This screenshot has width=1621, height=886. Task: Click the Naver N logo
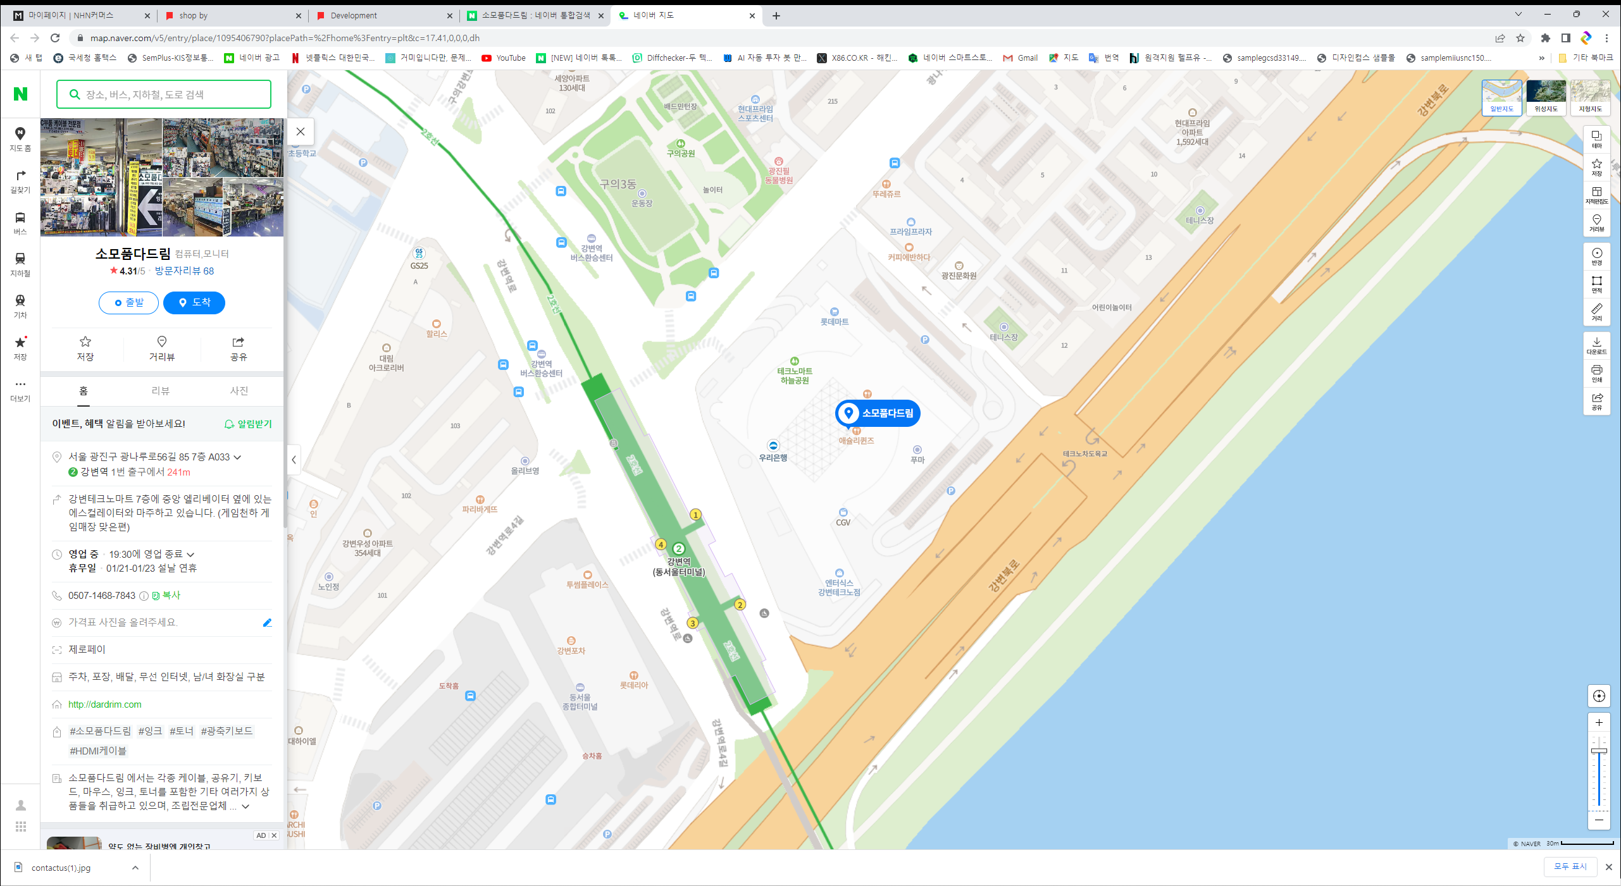20,94
